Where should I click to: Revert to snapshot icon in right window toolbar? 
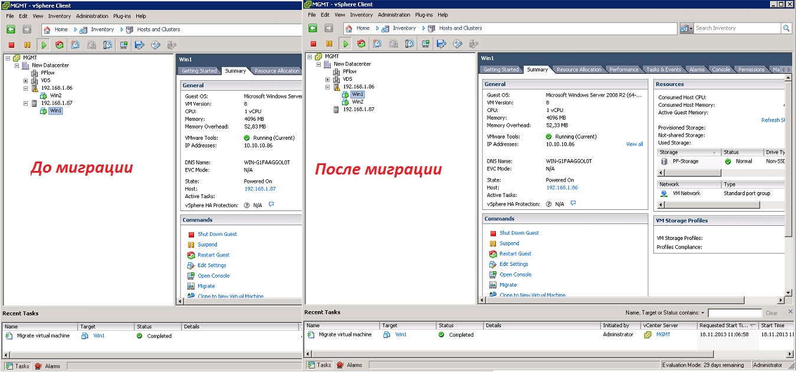coord(393,44)
